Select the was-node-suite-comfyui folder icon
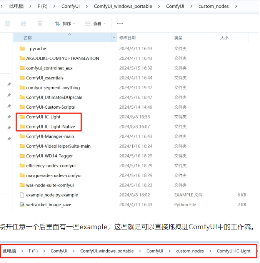The image size is (260, 263). click(22, 185)
